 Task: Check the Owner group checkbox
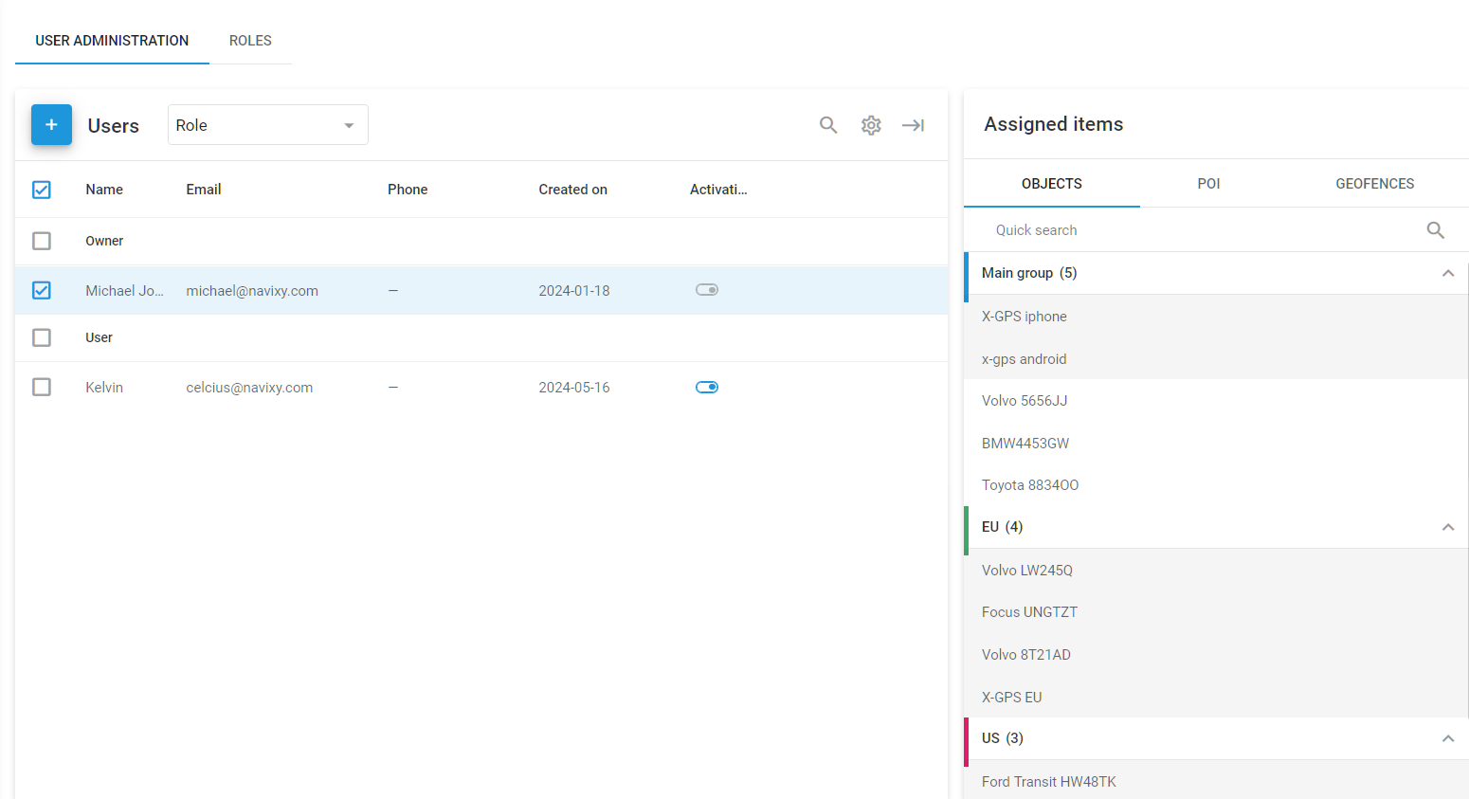click(x=42, y=241)
